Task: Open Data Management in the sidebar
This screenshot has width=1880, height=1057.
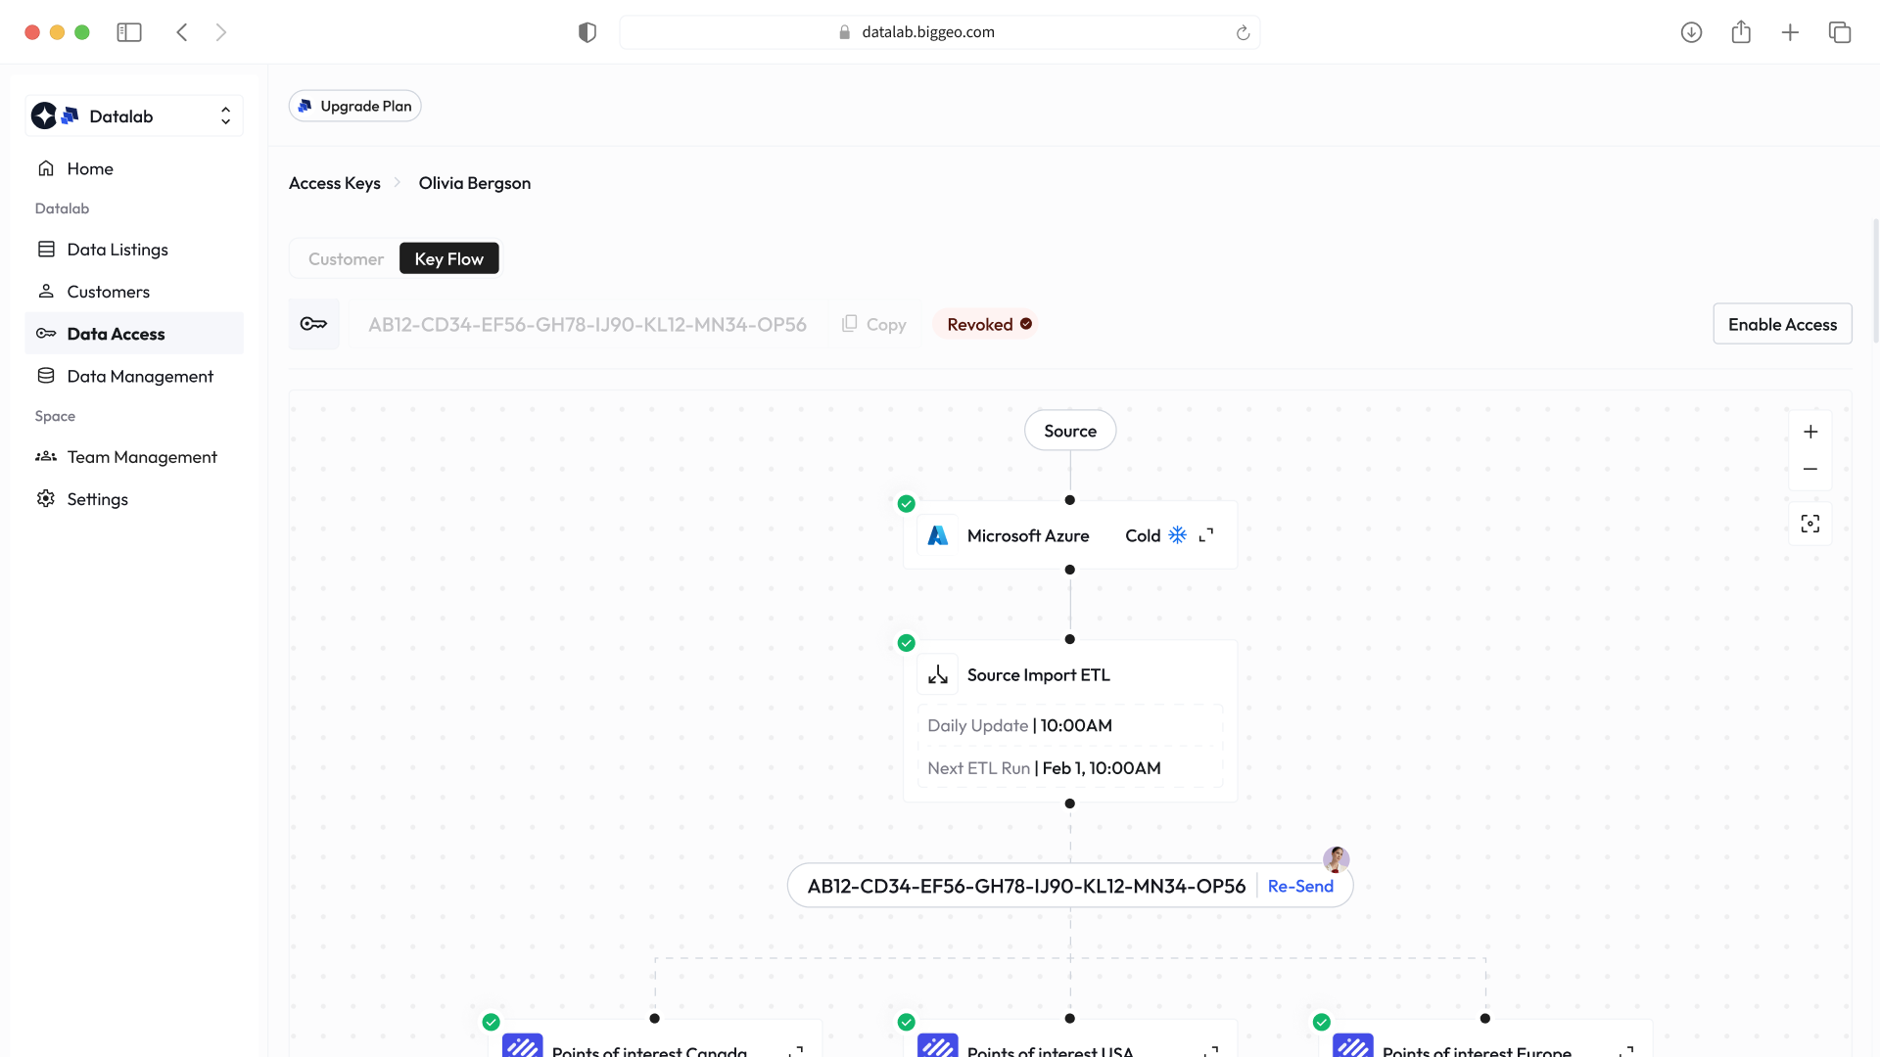Action: click(134, 376)
